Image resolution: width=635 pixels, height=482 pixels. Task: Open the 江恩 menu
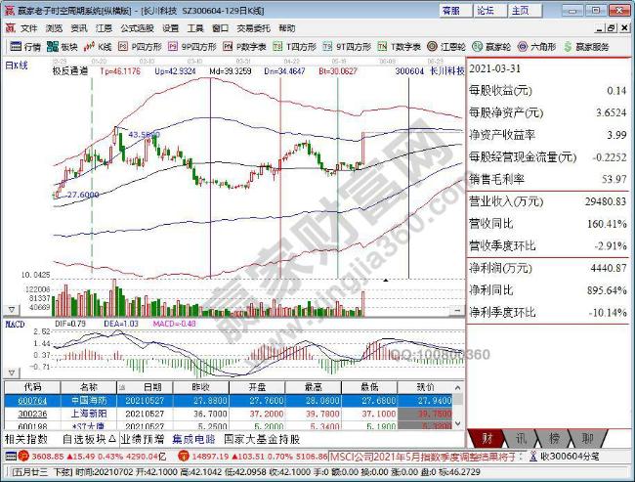point(104,28)
